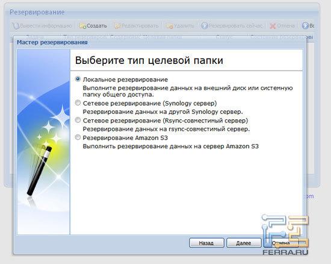Click Создать in the Резервирование toolbar
The width and height of the screenshot is (331, 264).
point(93,26)
